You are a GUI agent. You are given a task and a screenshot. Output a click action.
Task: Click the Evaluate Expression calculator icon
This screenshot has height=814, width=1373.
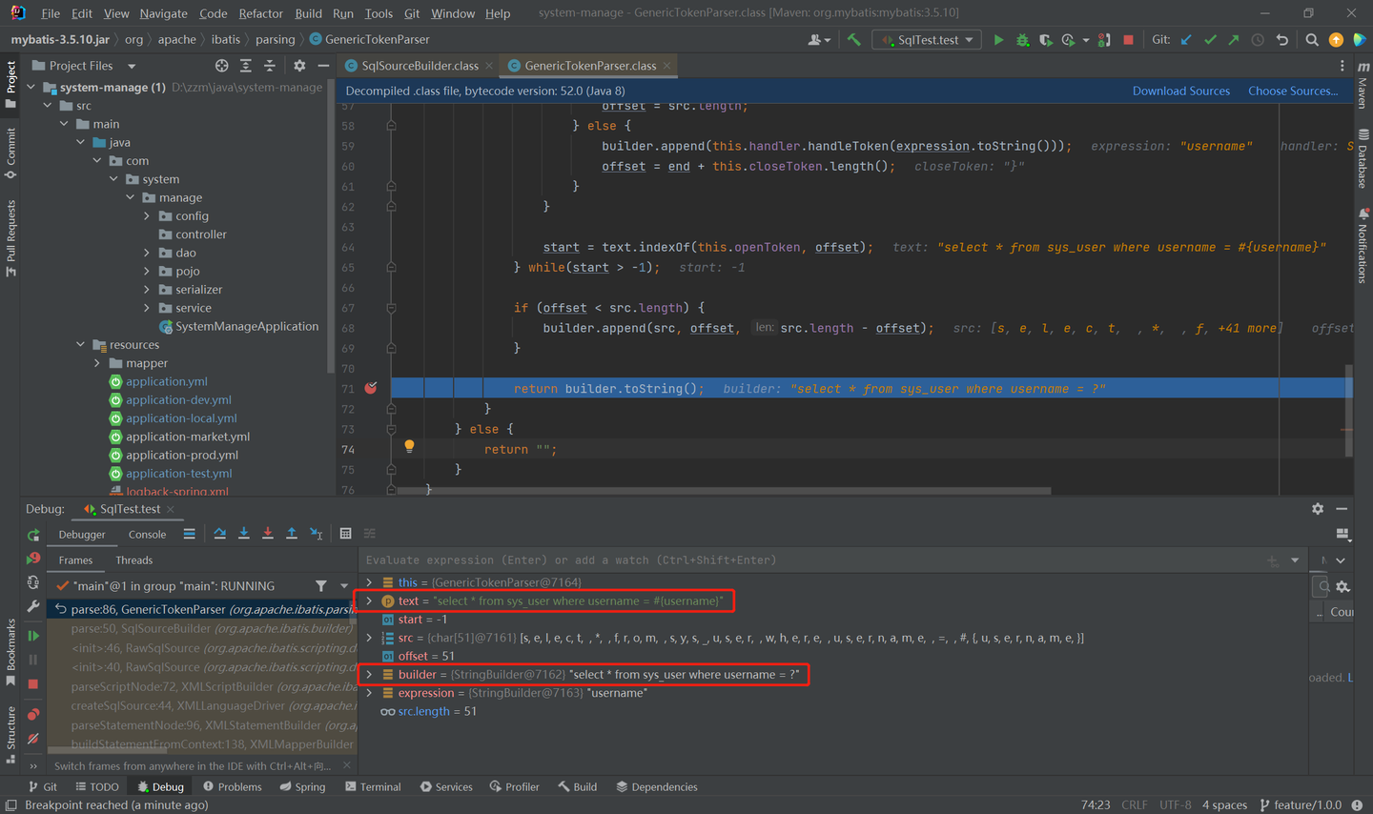point(345,534)
